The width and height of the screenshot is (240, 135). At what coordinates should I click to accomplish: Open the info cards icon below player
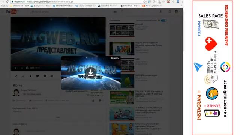pos(45,76)
